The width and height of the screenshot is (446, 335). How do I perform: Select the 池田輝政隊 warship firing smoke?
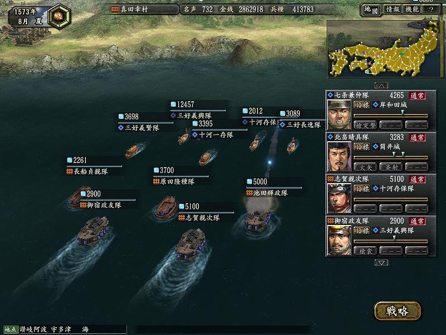click(x=258, y=220)
